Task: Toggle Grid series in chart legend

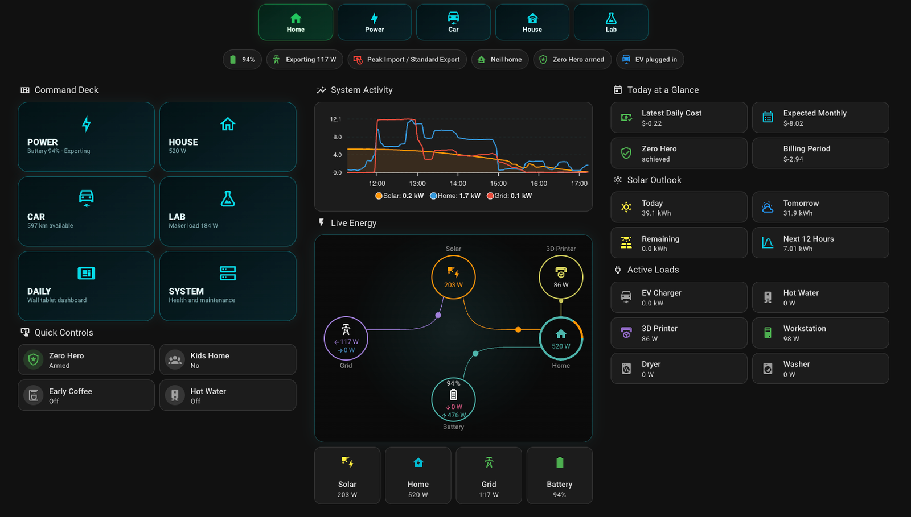Action: pyautogui.click(x=509, y=196)
